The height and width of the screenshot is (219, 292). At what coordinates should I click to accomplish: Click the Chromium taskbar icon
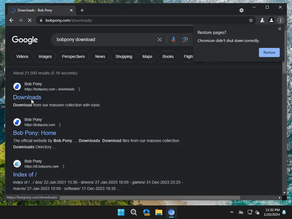tap(171, 212)
